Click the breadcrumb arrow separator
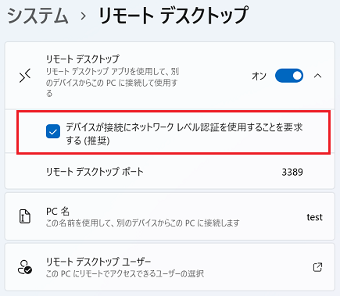Image resolution: width=340 pixels, height=296 pixels. point(84,16)
